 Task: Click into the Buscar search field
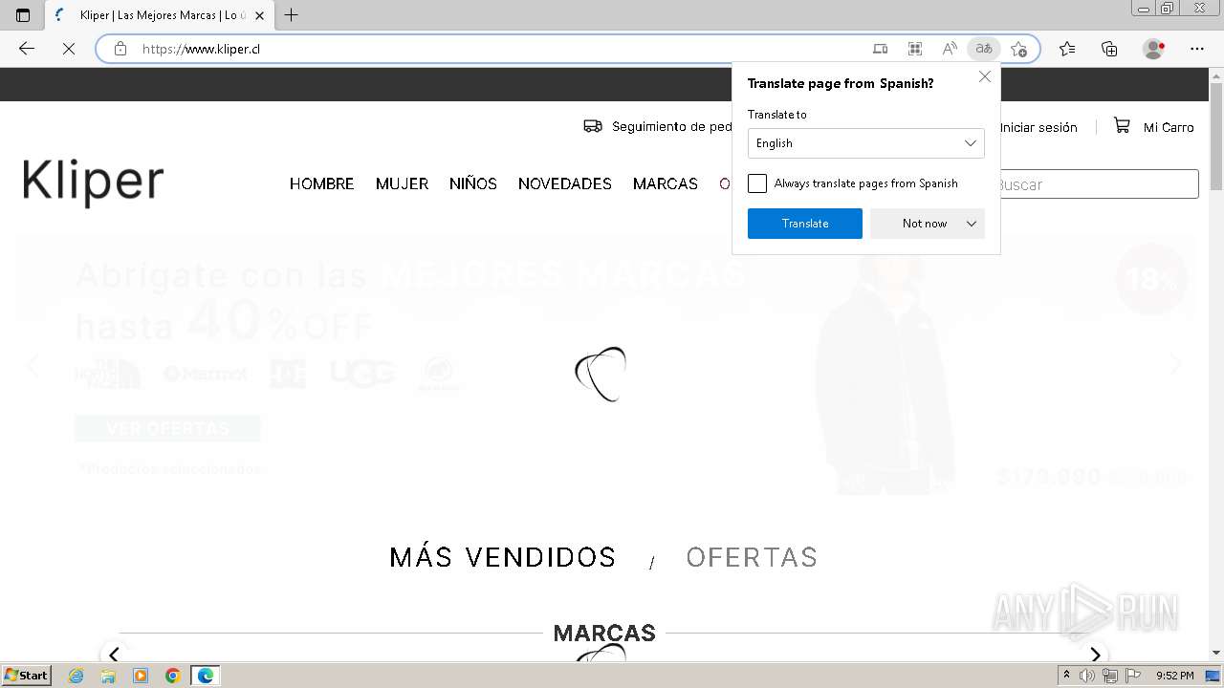(1097, 184)
